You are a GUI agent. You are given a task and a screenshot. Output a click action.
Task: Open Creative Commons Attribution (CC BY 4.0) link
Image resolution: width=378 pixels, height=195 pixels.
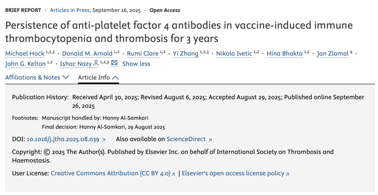(110, 173)
